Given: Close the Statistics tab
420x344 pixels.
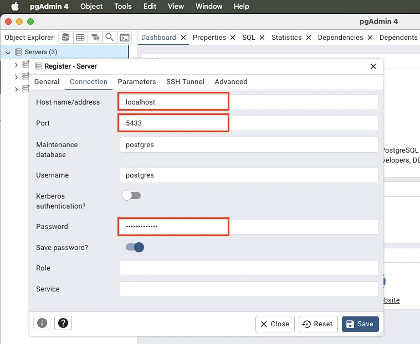Looking at the screenshot, I should pyautogui.click(x=309, y=38).
